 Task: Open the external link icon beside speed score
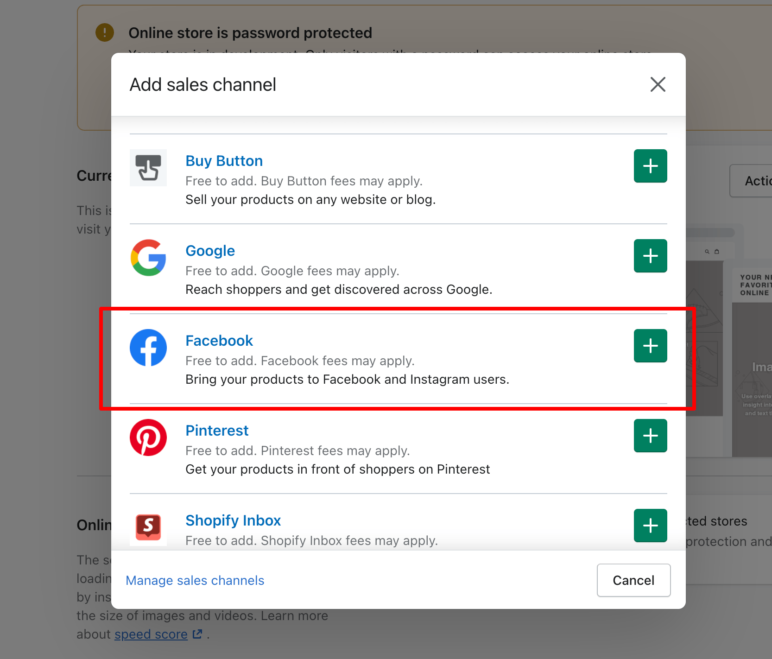pyautogui.click(x=197, y=634)
